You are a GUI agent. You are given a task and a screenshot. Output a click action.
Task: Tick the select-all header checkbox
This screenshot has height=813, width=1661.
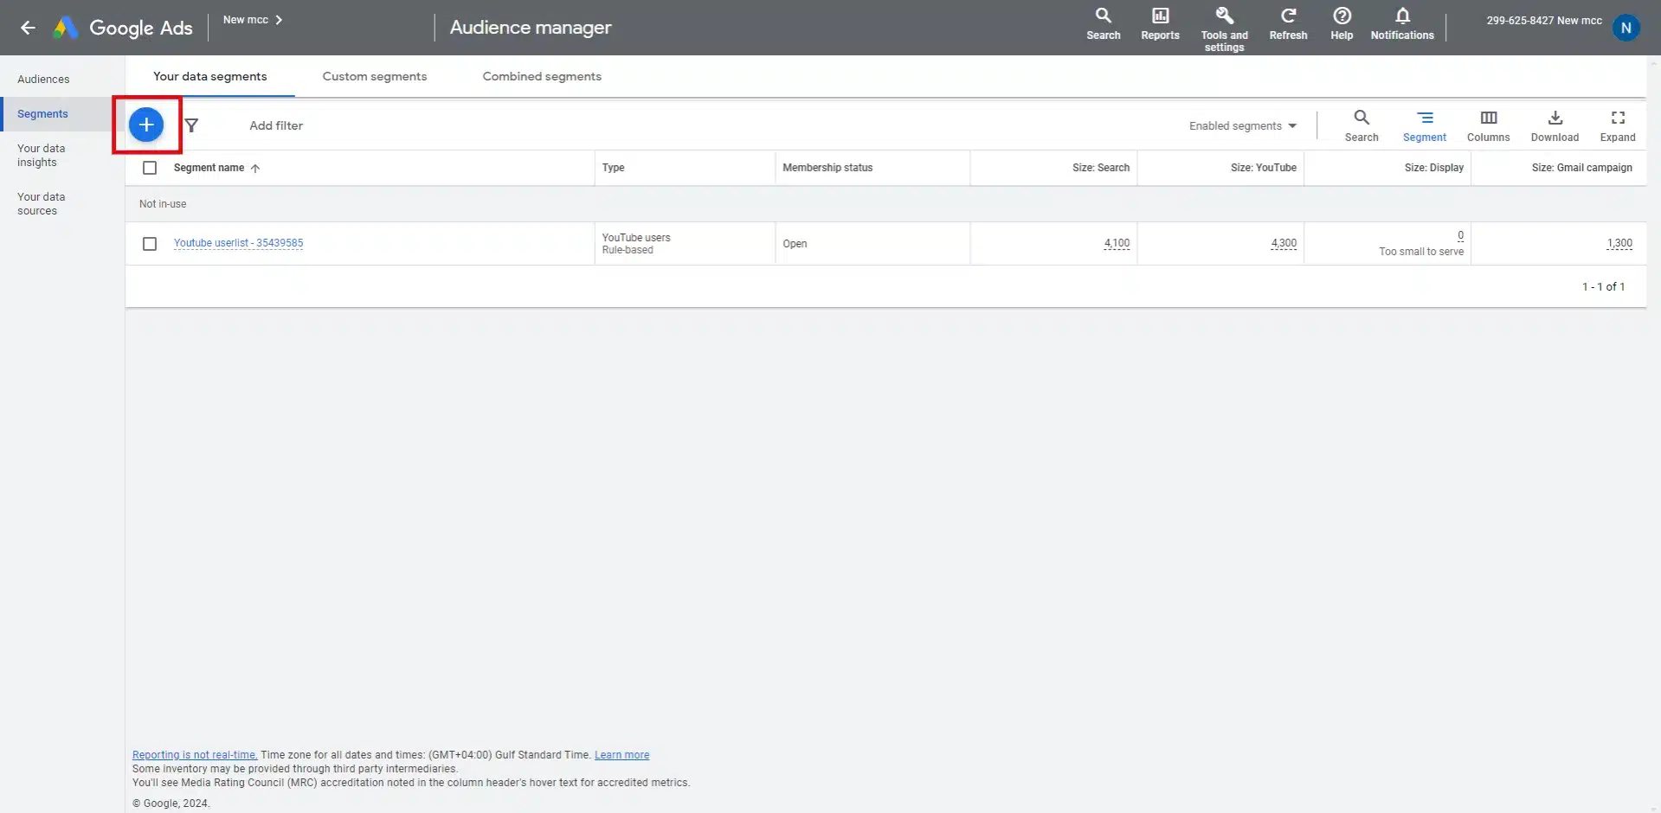(x=150, y=168)
